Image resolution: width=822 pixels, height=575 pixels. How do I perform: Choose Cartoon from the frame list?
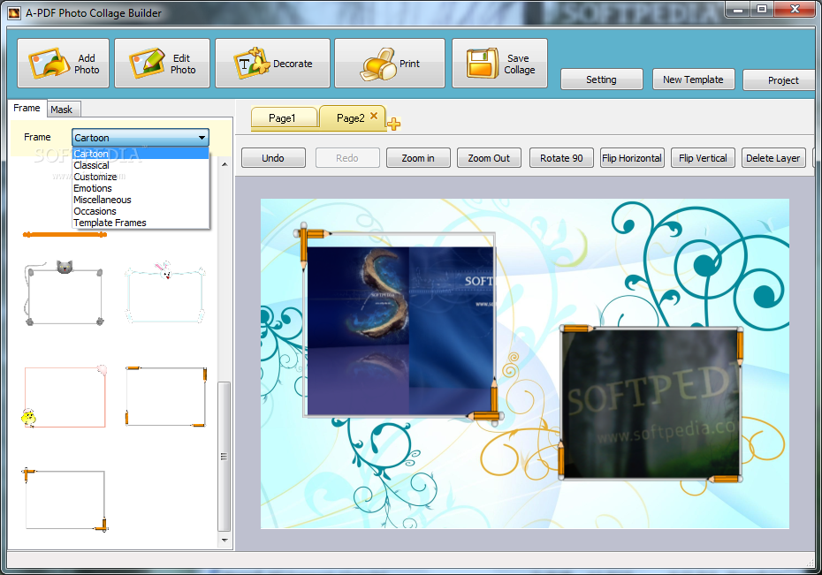140,154
